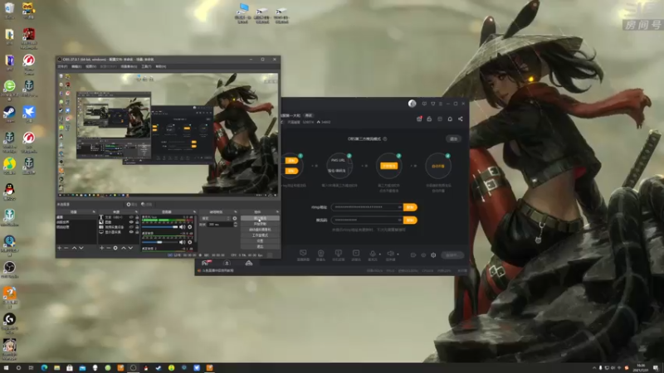Move the selected source down in OBS
This screenshot has height=373, width=664.
[x=130, y=248]
